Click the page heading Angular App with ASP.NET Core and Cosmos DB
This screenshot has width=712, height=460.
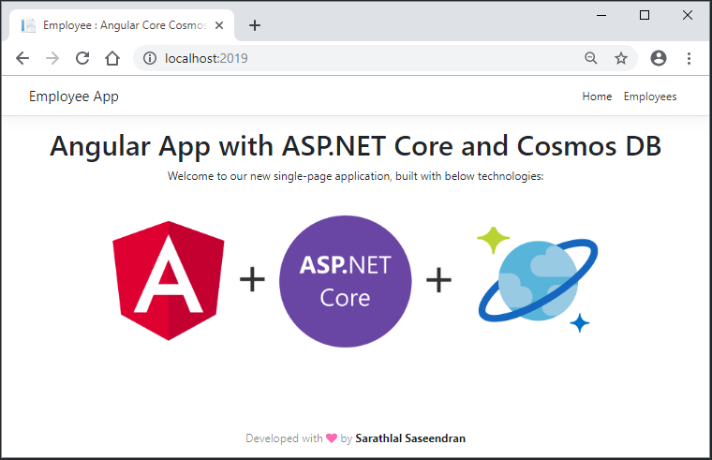356,146
